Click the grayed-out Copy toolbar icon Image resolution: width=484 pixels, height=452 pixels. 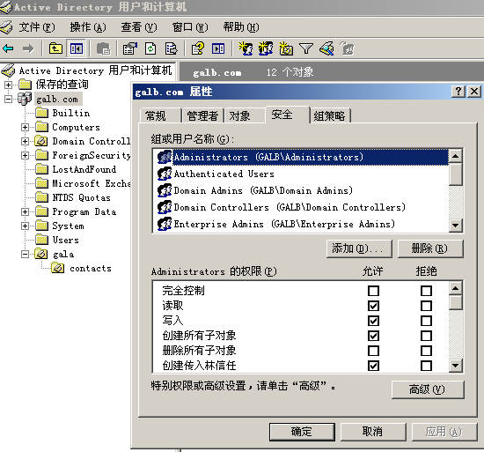tap(104, 48)
